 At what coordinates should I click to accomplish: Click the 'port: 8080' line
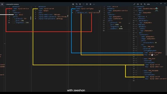tap(115, 25)
